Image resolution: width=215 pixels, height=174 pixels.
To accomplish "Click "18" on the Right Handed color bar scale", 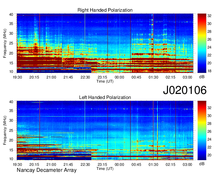I will pyautogui.click(x=209, y=71).
